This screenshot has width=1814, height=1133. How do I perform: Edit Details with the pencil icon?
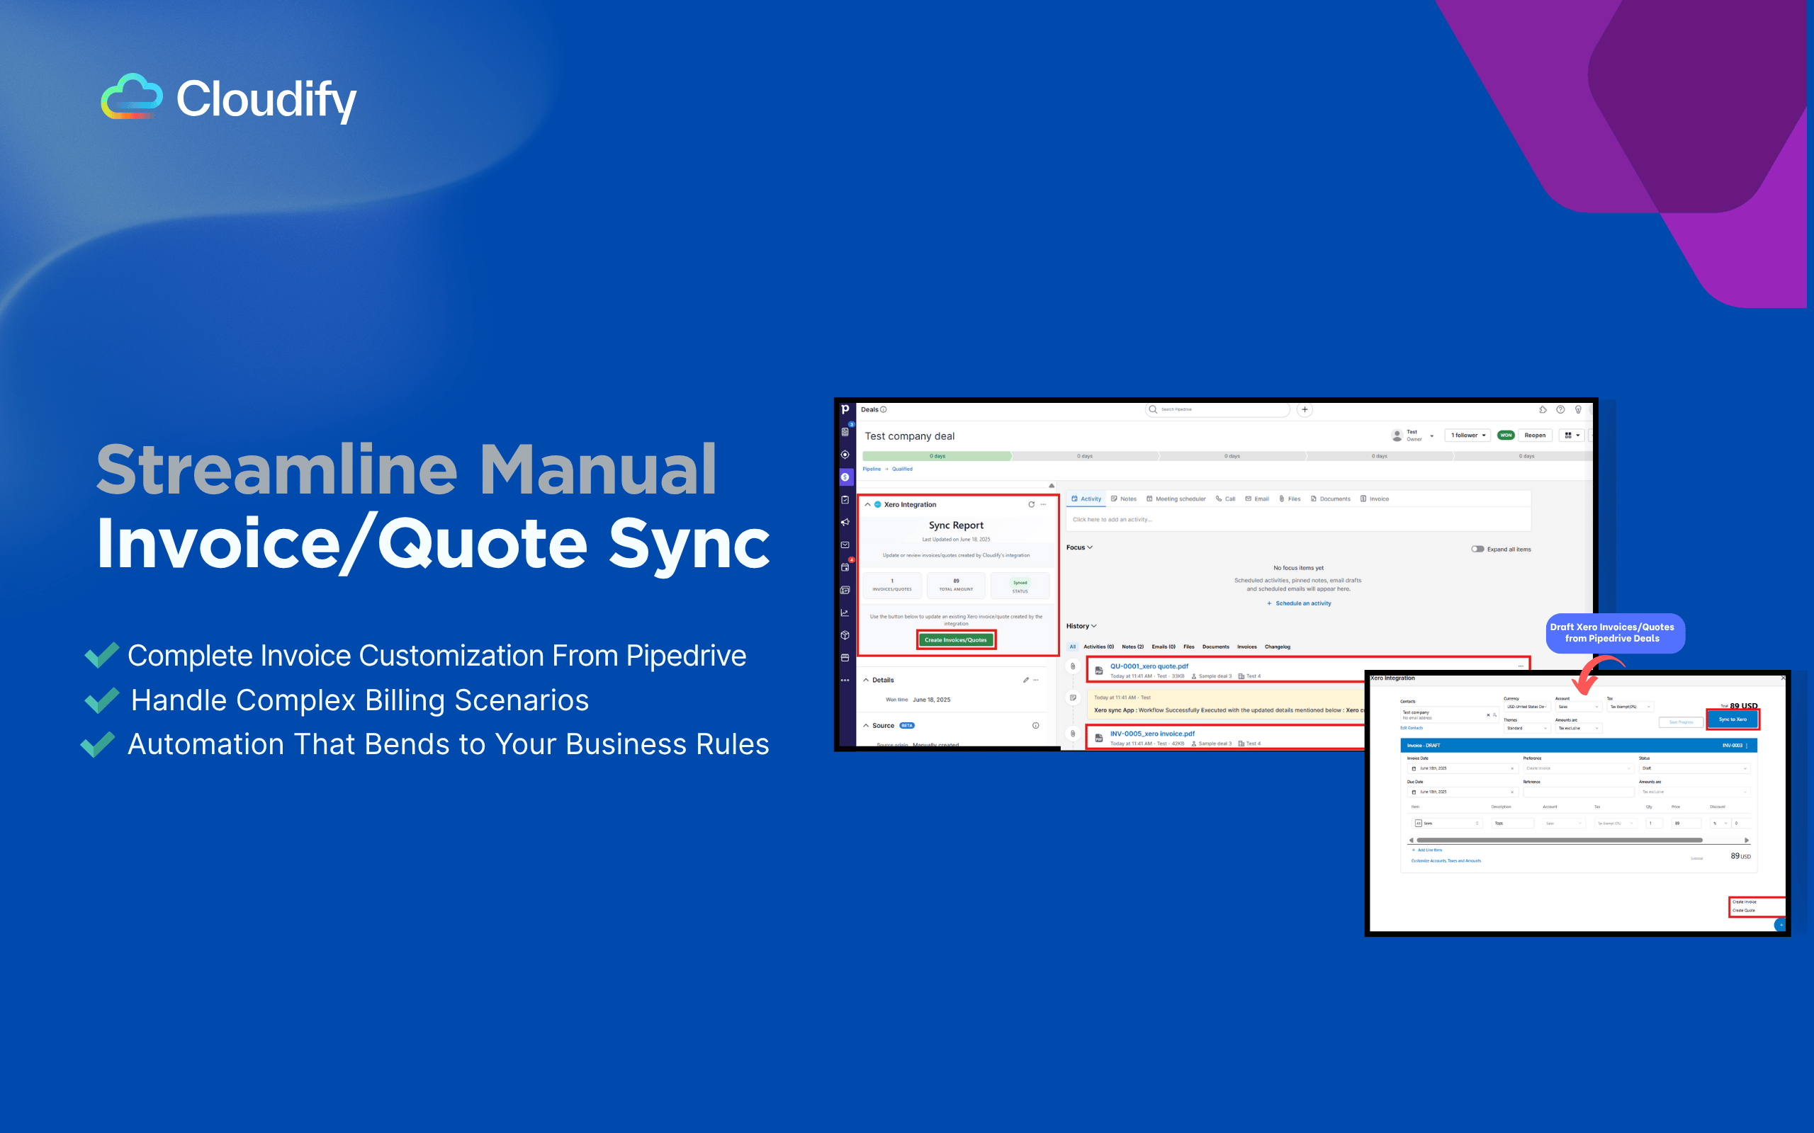[1025, 681]
